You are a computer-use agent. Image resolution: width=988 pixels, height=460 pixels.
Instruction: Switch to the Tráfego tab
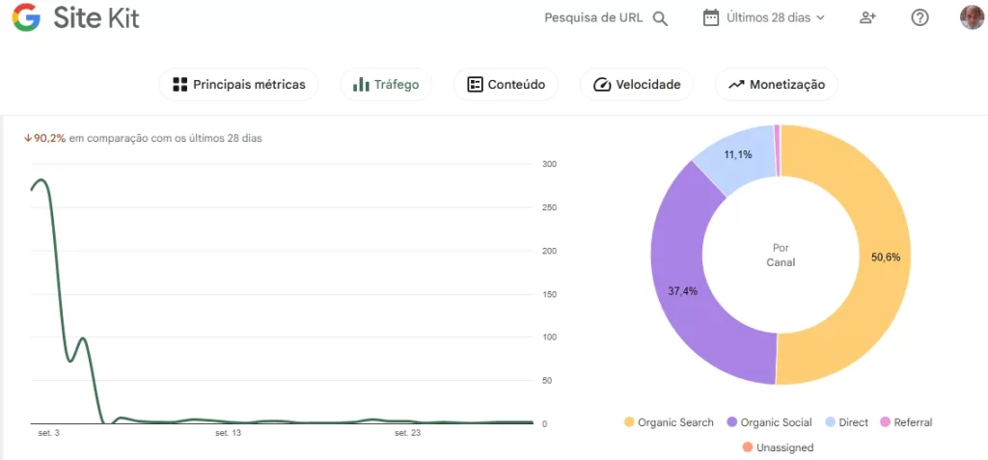[386, 85]
